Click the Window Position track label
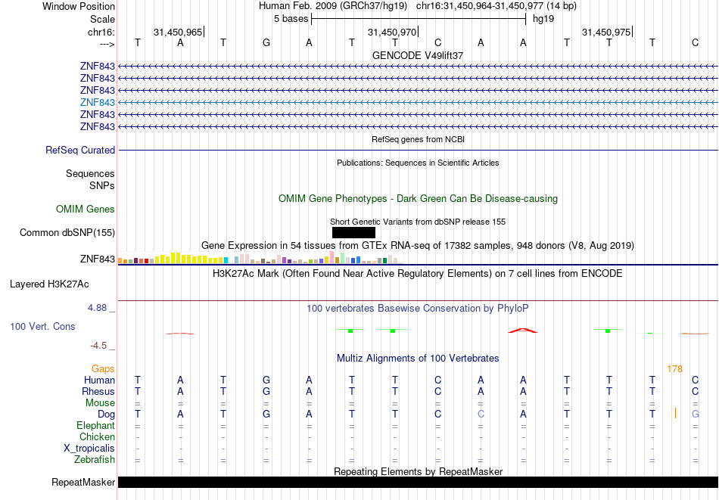Screen dimensions: 719x500 [x=79, y=6]
